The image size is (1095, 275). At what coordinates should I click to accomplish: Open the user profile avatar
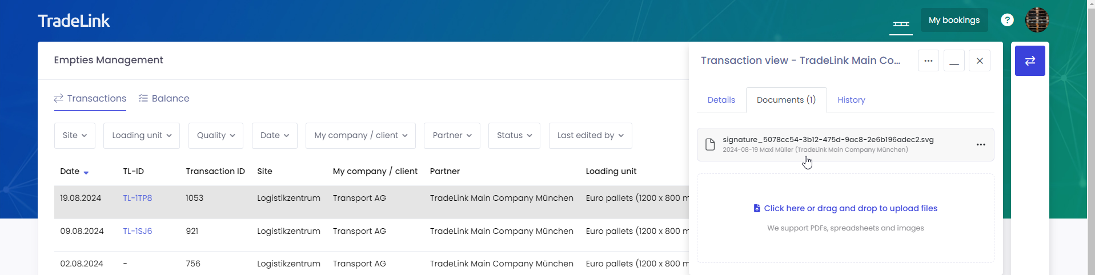click(1037, 20)
